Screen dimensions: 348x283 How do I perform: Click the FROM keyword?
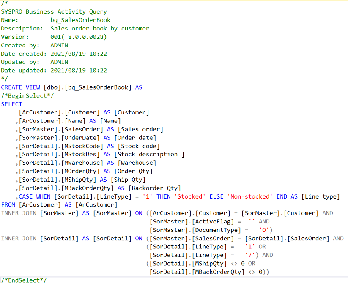pyautogui.click(x=8, y=205)
